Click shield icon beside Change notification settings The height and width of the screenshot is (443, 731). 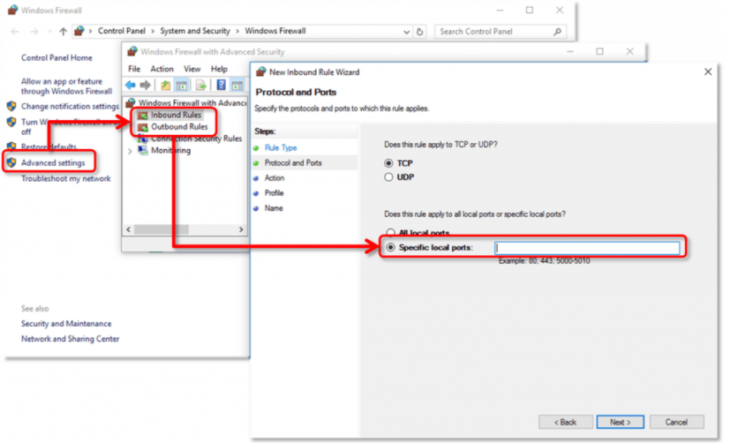(11, 106)
